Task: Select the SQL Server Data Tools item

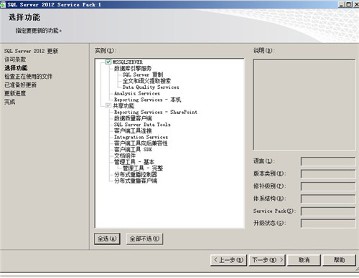Action: [142, 125]
